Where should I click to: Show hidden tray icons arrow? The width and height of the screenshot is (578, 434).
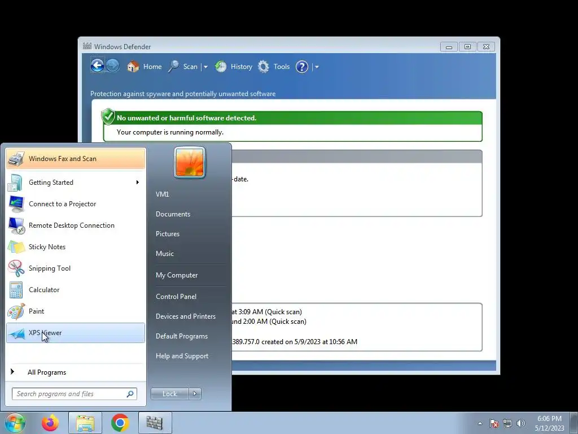point(480,423)
